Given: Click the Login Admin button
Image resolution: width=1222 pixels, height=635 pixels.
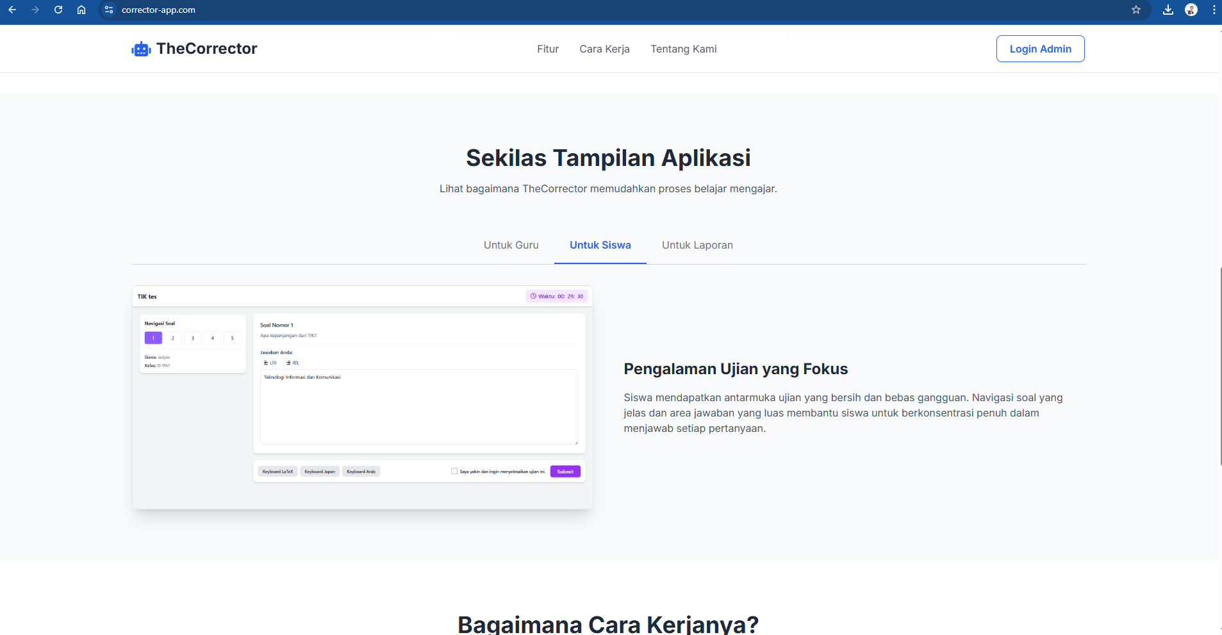Looking at the screenshot, I should tap(1040, 49).
